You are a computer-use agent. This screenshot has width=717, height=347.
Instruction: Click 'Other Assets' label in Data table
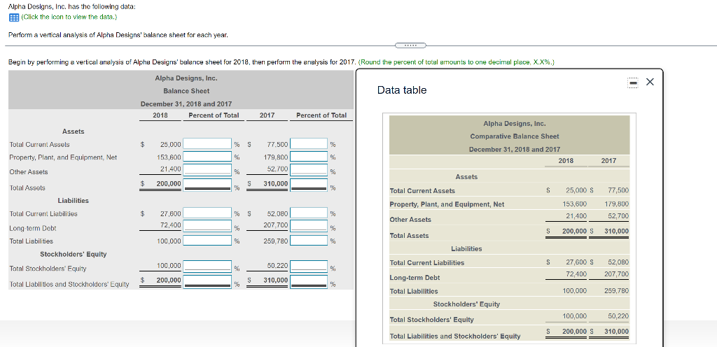(410, 220)
